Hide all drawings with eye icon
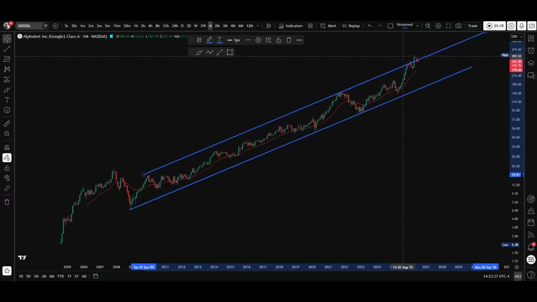 pyautogui.click(x=7, y=178)
